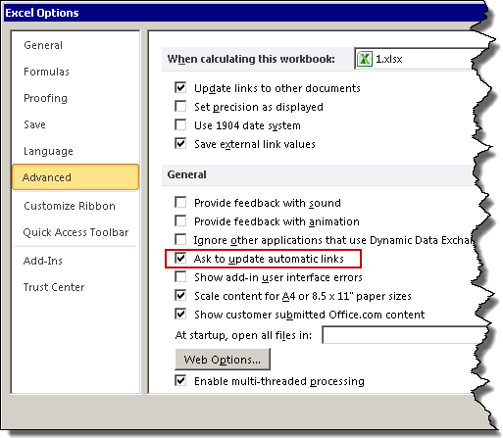Disable Enable multi-threaded processing option

(180, 380)
